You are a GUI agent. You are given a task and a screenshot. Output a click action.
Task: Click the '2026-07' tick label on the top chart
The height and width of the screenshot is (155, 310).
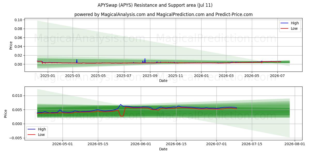(x=277, y=76)
